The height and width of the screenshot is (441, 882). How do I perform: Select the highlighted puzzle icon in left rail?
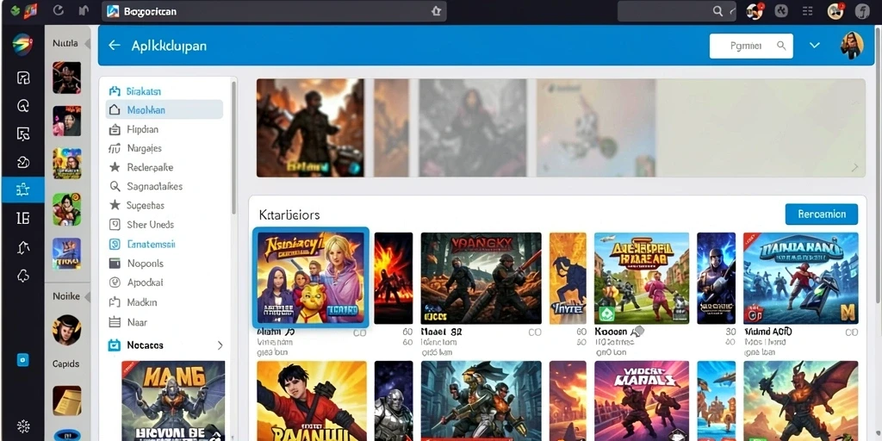22,190
